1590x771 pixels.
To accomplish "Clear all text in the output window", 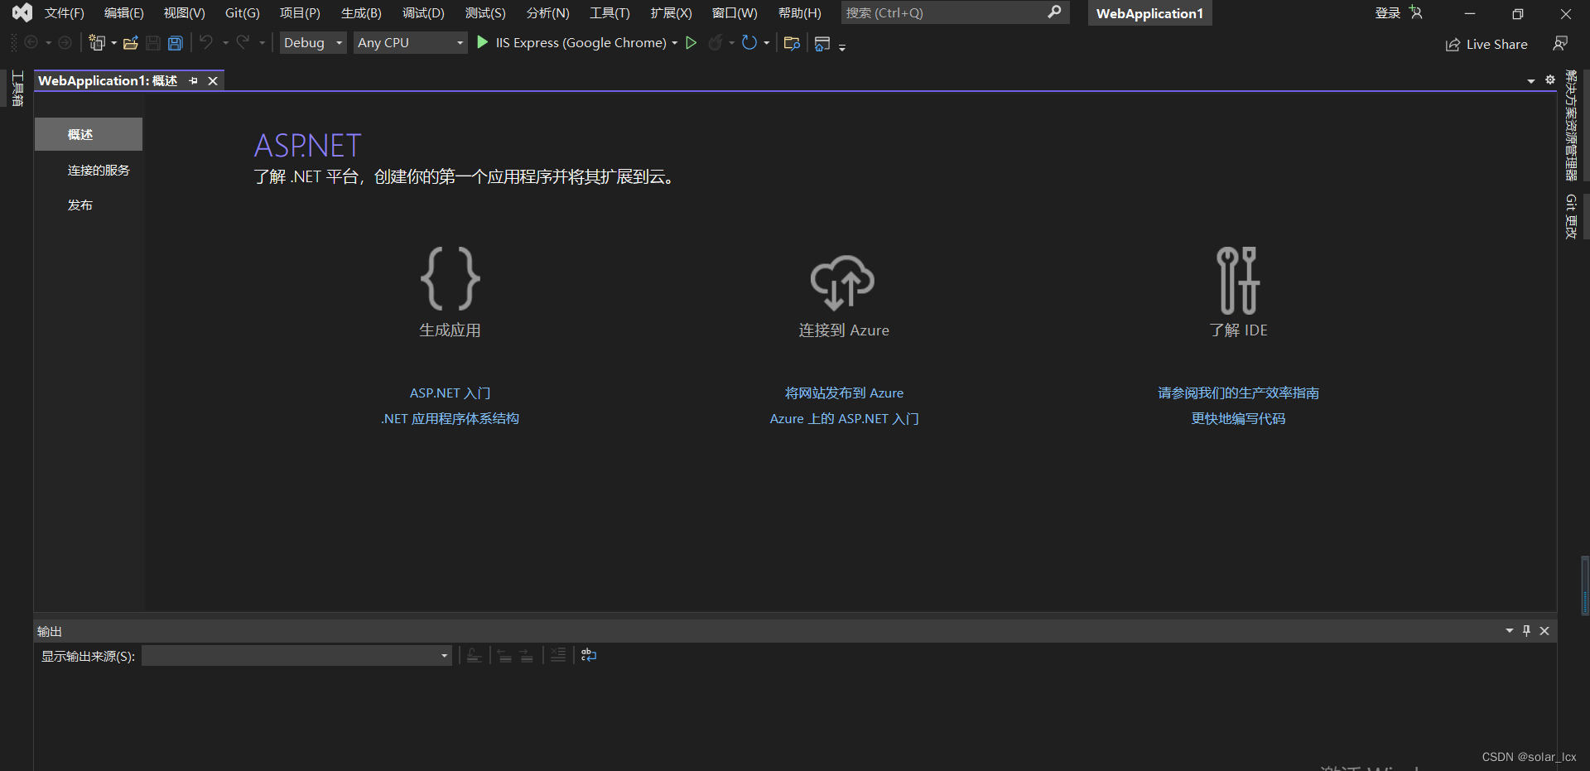I will click(x=558, y=655).
